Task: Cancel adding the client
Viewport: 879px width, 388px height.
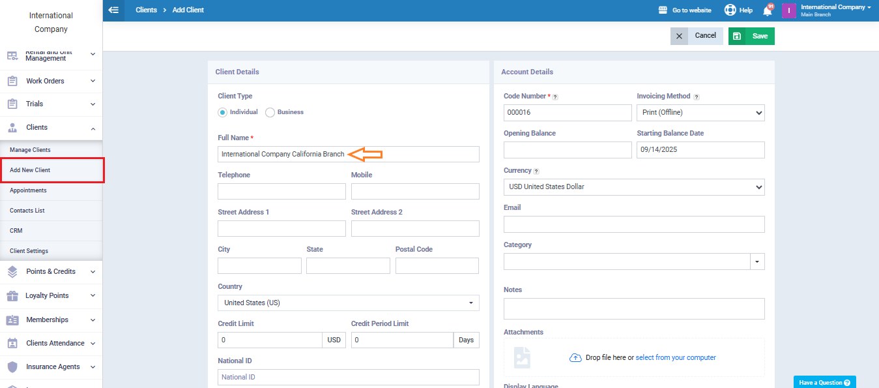Action: tap(695, 36)
